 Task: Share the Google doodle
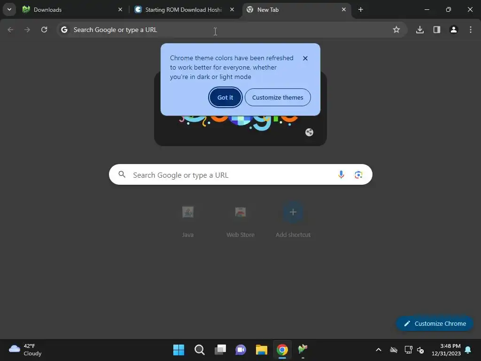[x=309, y=132]
